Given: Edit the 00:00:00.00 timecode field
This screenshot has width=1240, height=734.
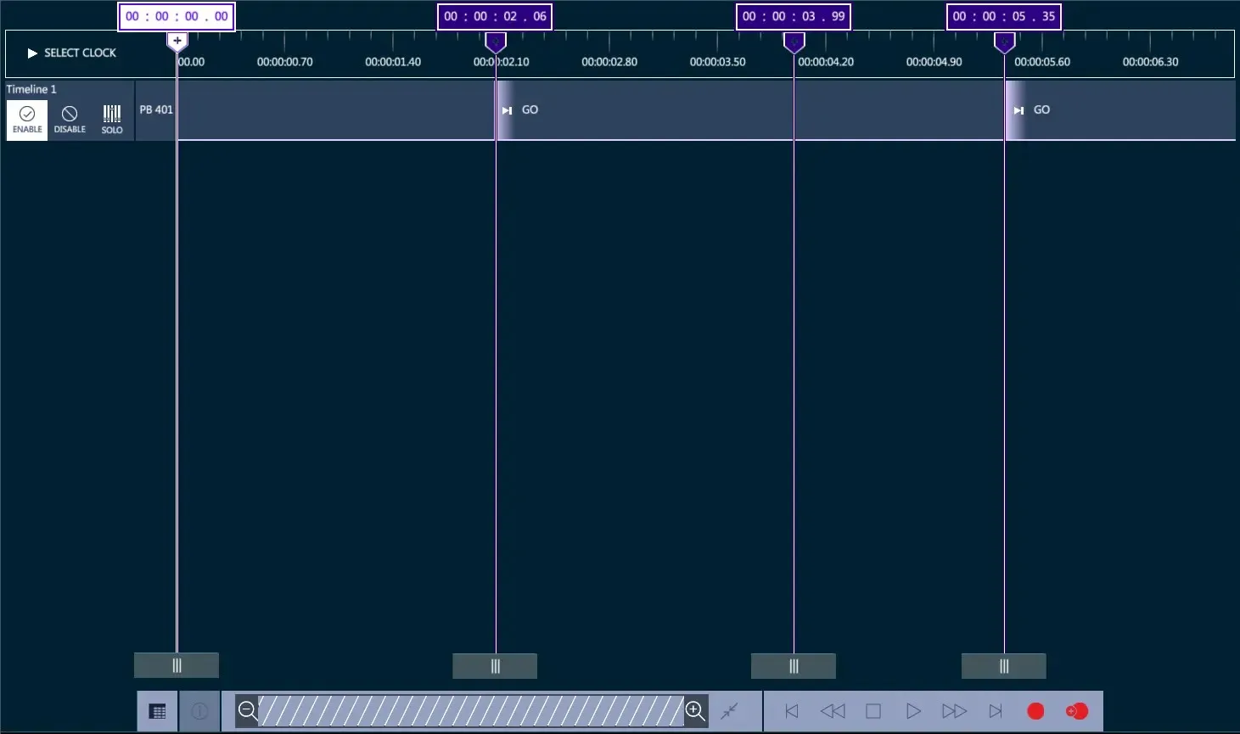Looking at the screenshot, I should (x=177, y=16).
